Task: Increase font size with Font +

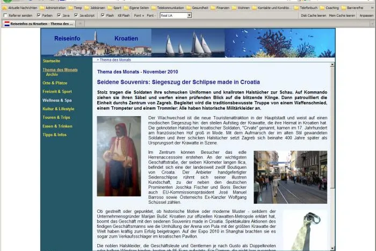Action: 139,16
